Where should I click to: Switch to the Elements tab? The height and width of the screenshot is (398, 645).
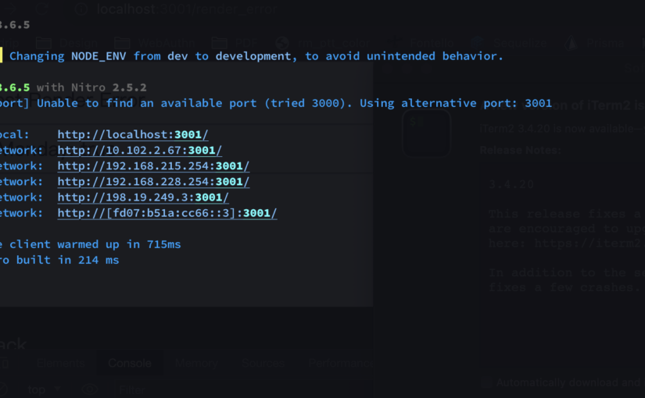coord(60,363)
